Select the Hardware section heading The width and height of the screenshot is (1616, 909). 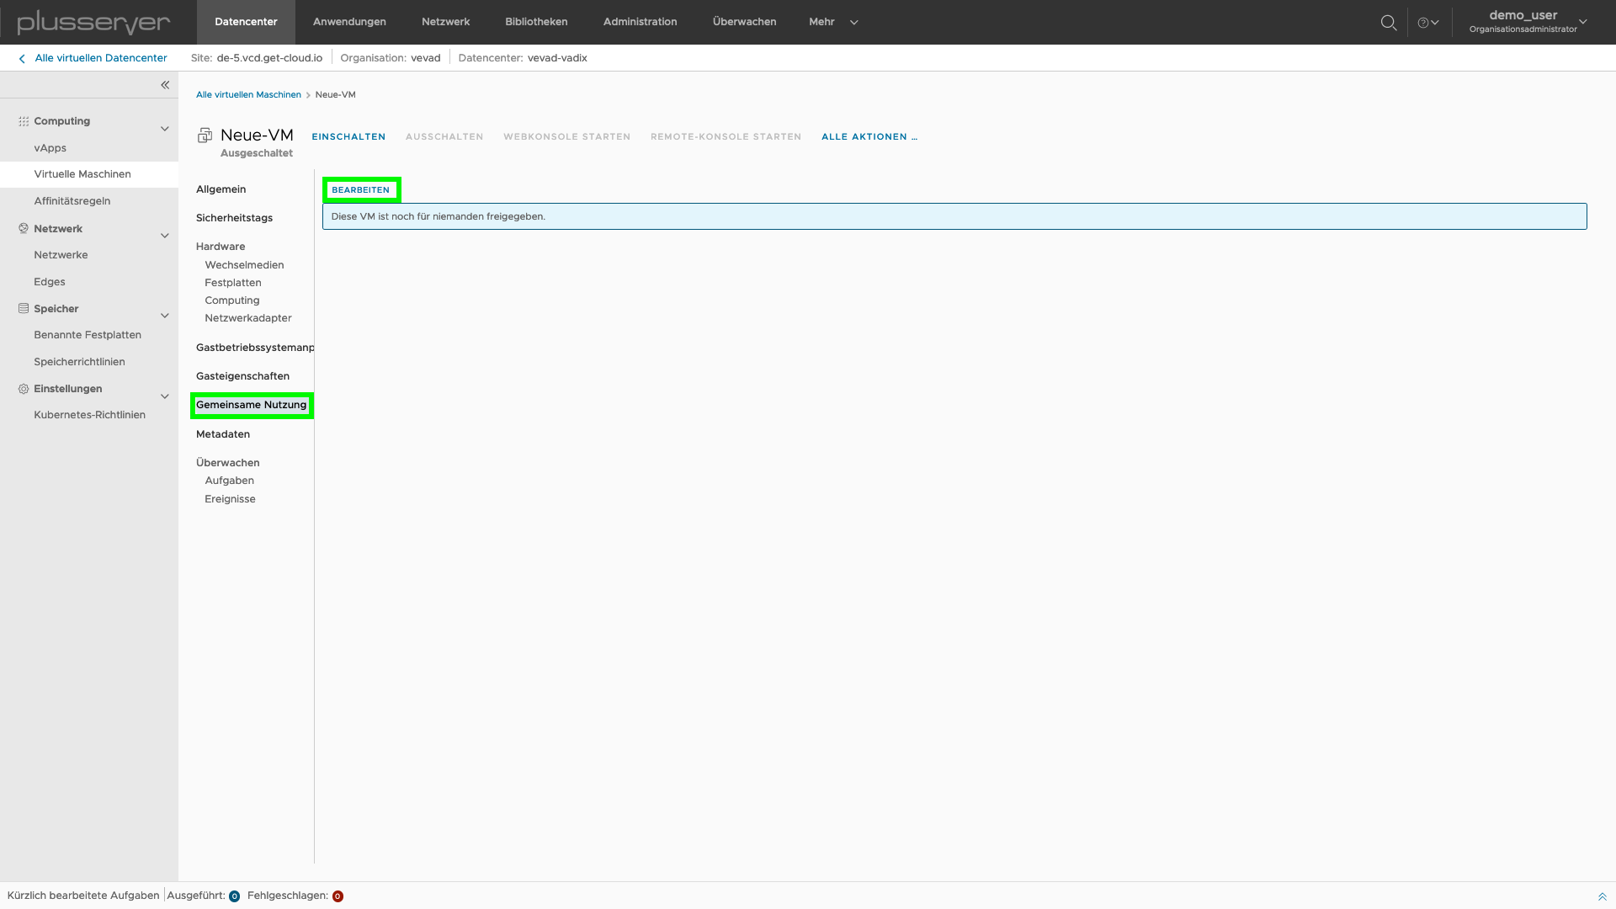pos(221,247)
